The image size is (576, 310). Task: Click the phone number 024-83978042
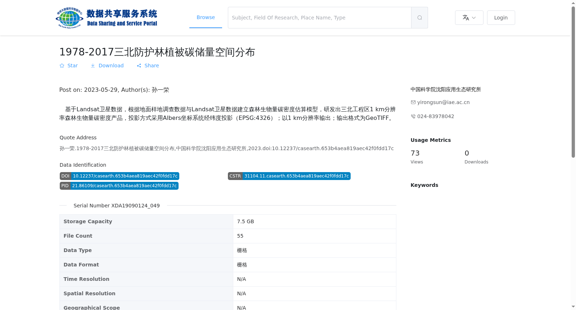[x=436, y=116]
